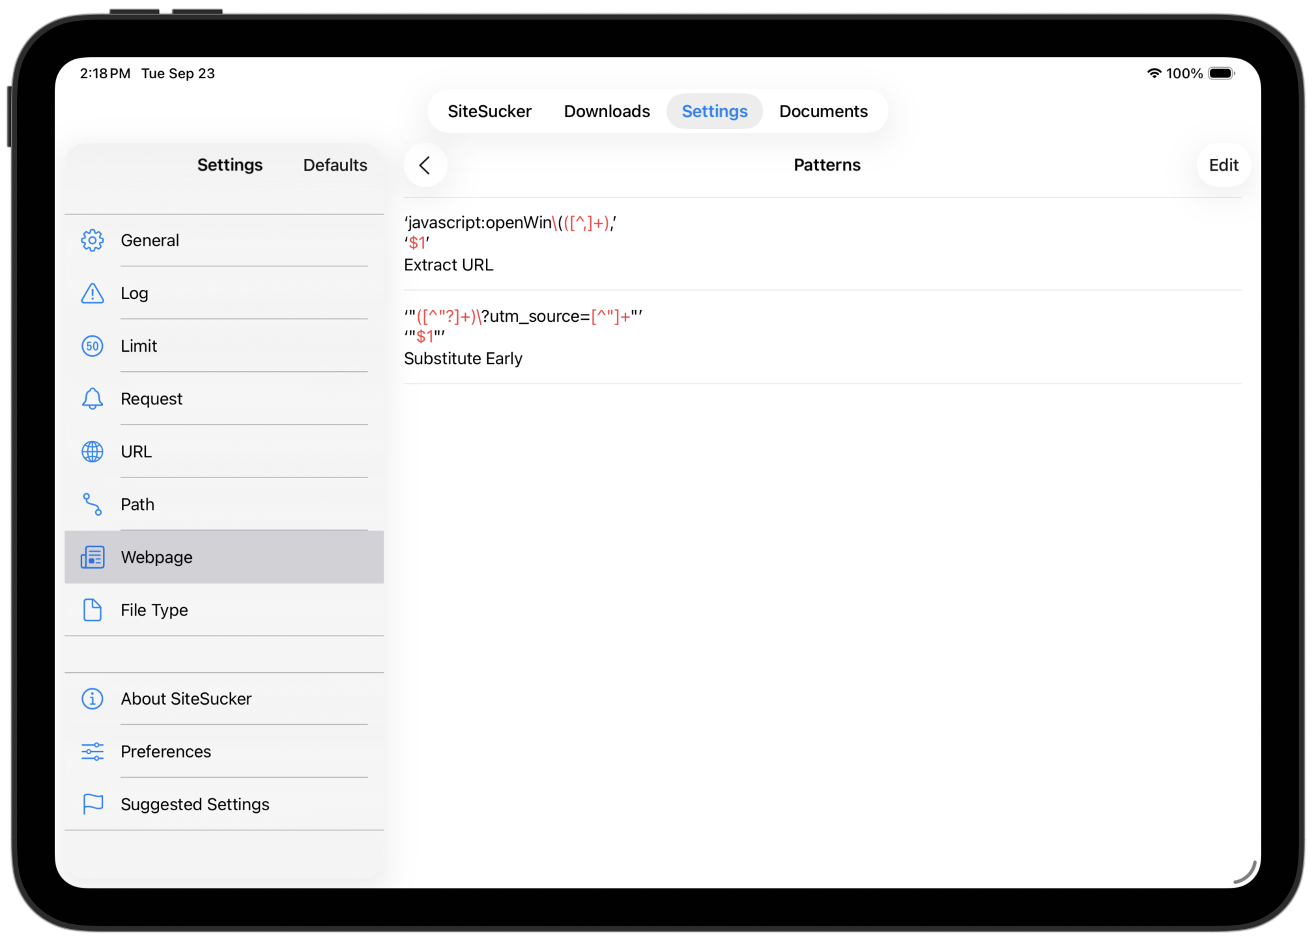The height and width of the screenshot is (947, 1316).
Task: Click the Preferences sliders icon
Action: tap(93, 751)
